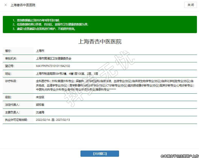Image resolution: width=199 pixels, height=158 pixels.
Task: Click the 登记号 row label
Action: tap(10, 66)
